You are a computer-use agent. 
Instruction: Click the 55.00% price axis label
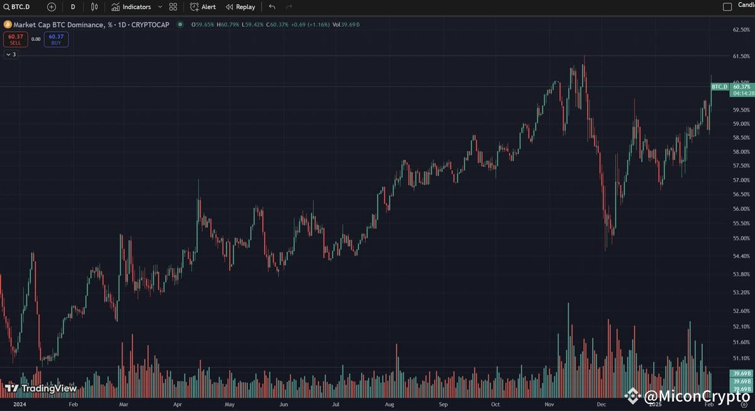(742, 239)
